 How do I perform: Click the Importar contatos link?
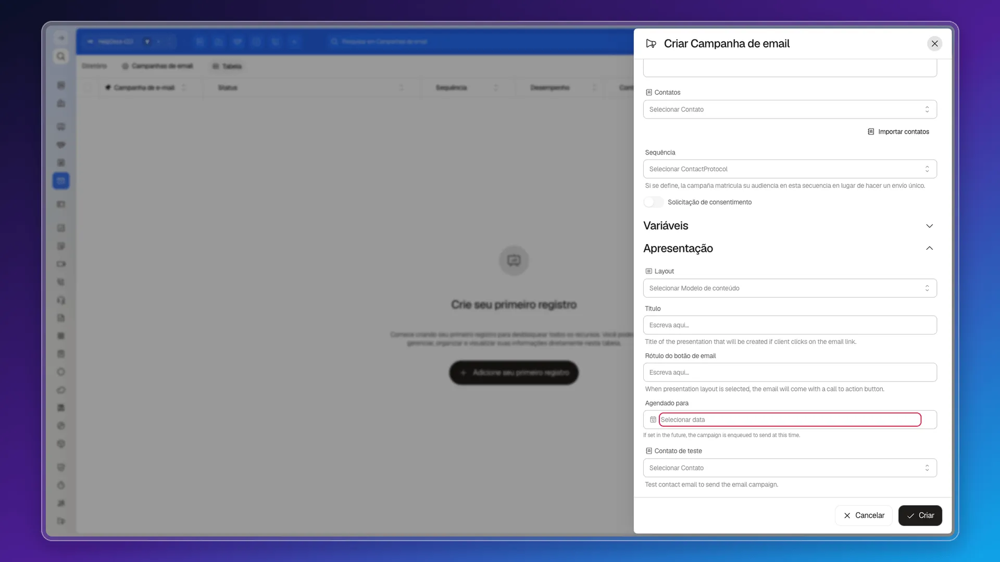pyautogui.click(x=898, y=132)
